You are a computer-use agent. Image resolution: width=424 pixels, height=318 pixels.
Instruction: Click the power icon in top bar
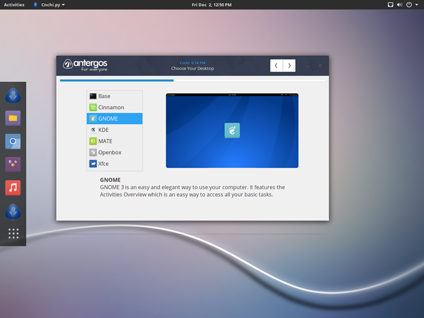409,5
